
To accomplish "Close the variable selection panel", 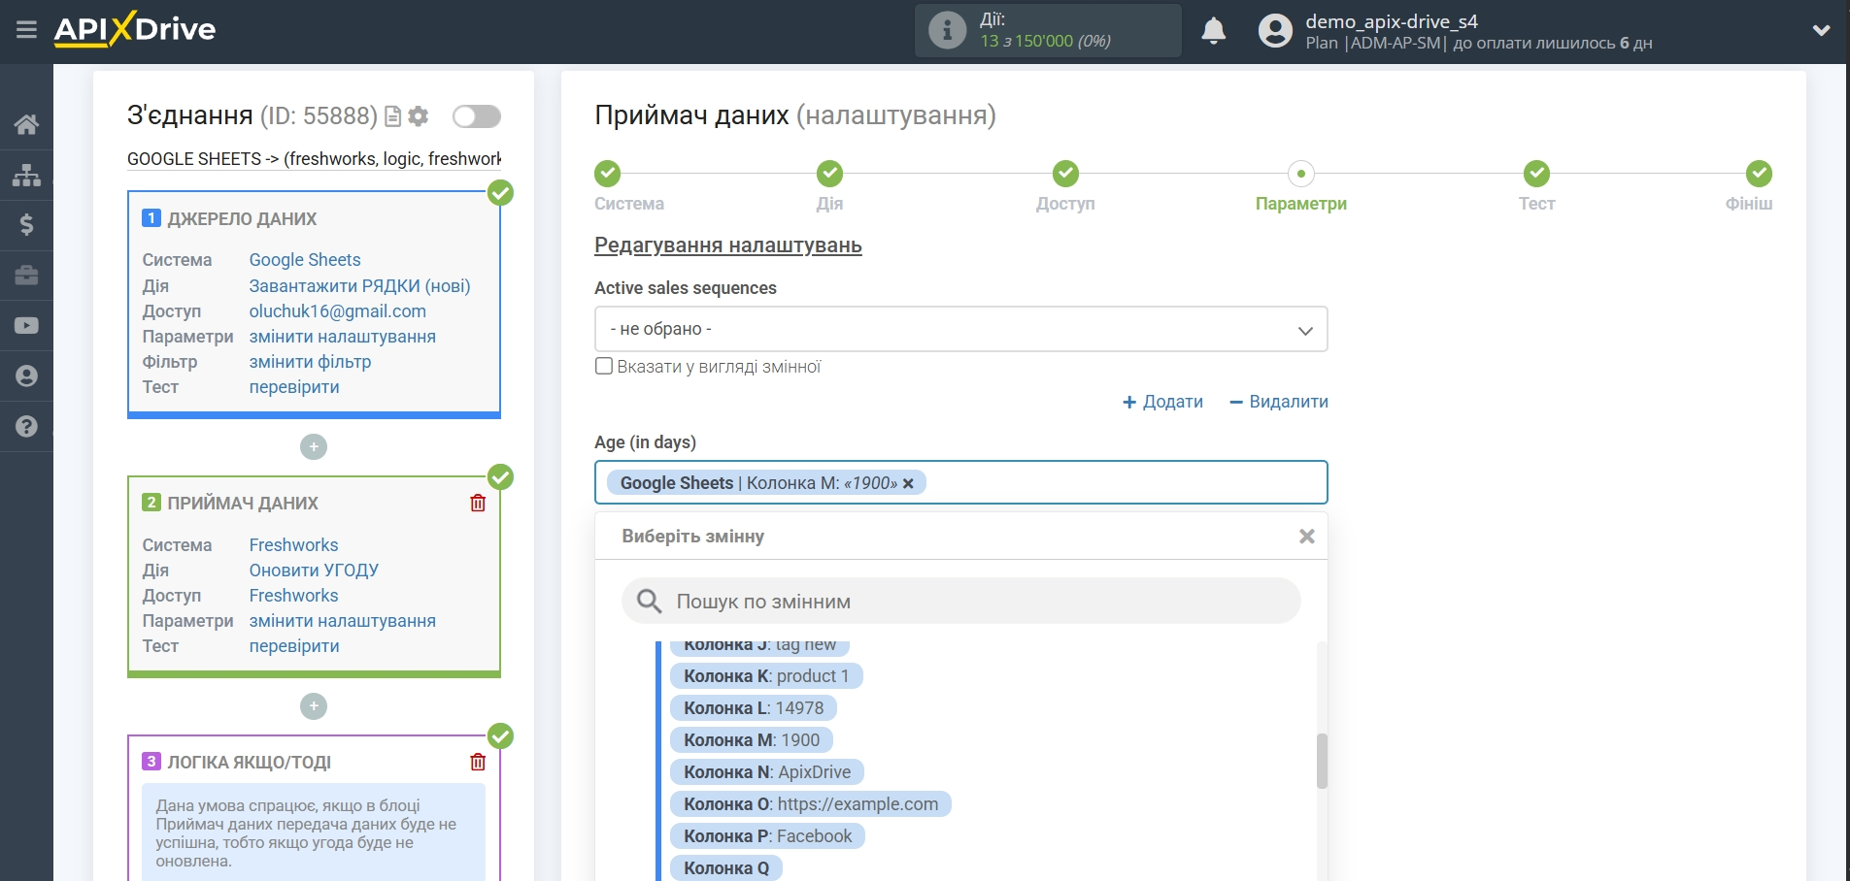I will [1306, 537].
